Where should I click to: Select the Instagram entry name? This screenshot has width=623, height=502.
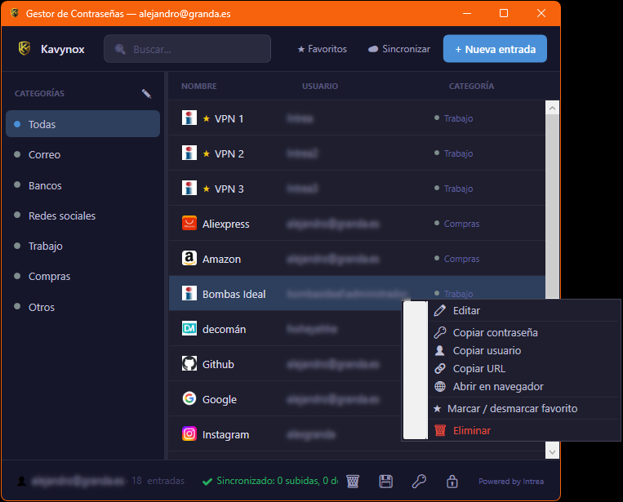(225, 434)
